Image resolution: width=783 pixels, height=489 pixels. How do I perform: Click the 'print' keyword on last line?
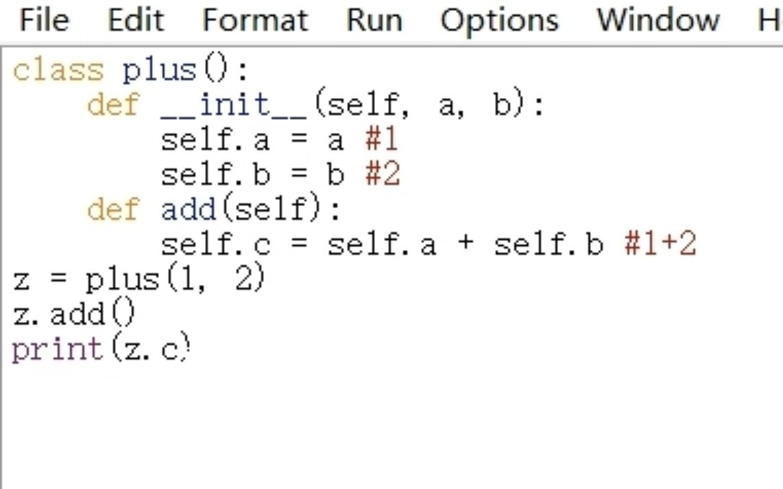point(58,350)
